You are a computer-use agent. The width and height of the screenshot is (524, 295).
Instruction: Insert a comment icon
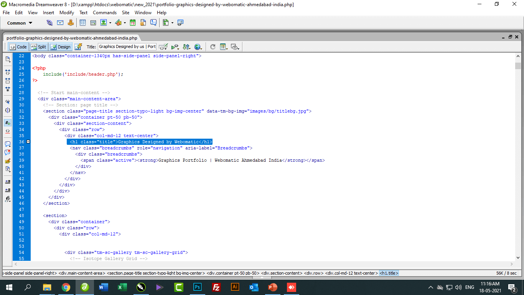pyautogui.click(x=153, y=23)
